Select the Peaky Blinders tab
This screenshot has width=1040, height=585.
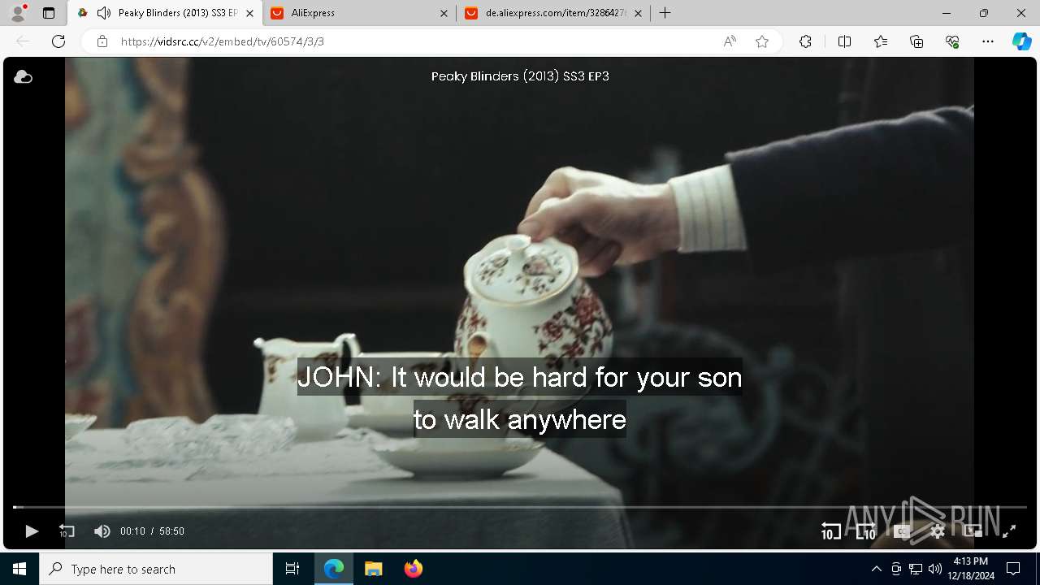tap(167, 13)
